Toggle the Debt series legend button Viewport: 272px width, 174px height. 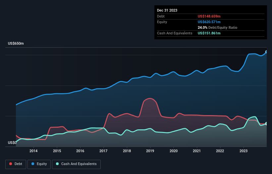[16, 164]
